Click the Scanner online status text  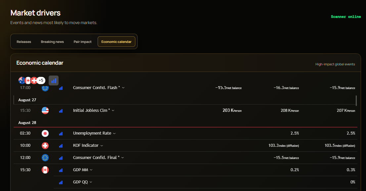[346, 17]
